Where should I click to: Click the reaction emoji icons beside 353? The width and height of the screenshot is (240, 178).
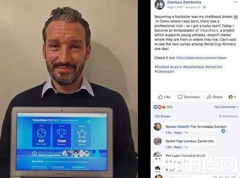coord(160,107)
